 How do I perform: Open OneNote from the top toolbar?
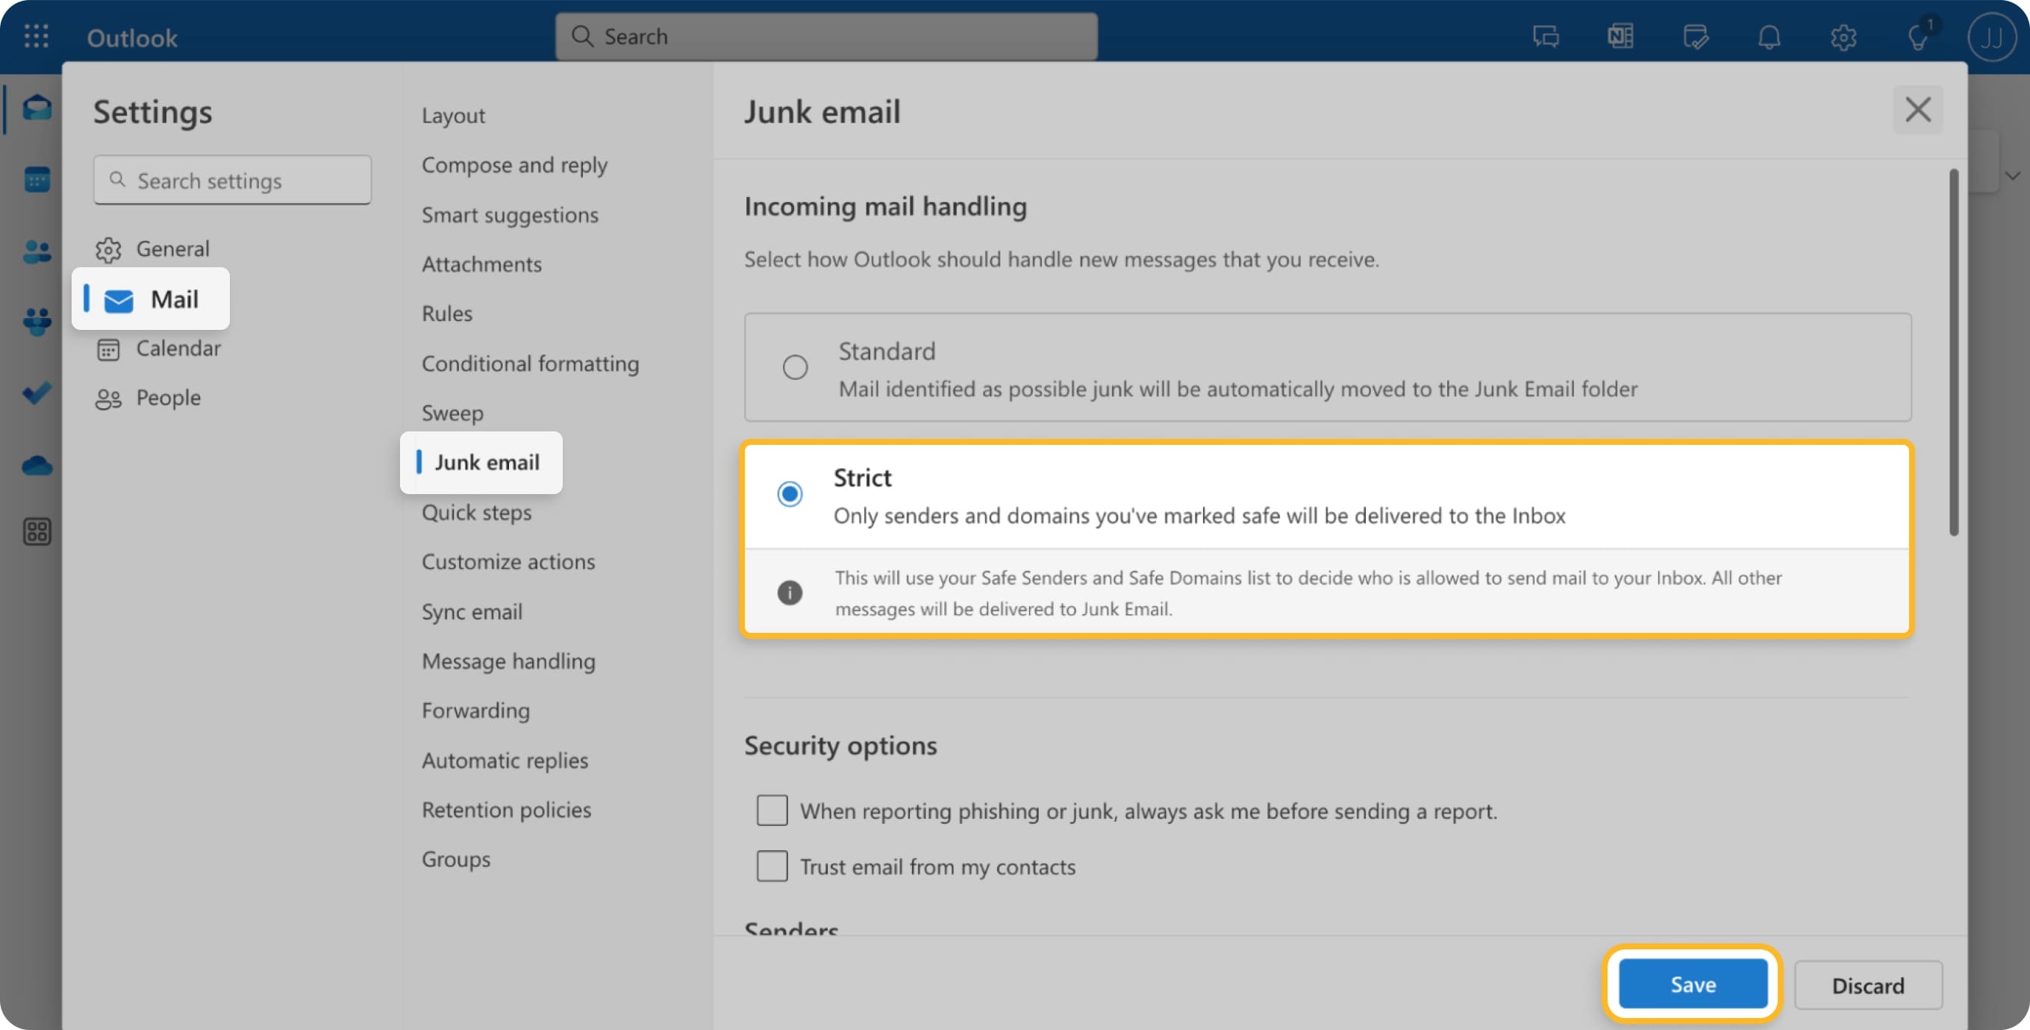(1620, 37)
